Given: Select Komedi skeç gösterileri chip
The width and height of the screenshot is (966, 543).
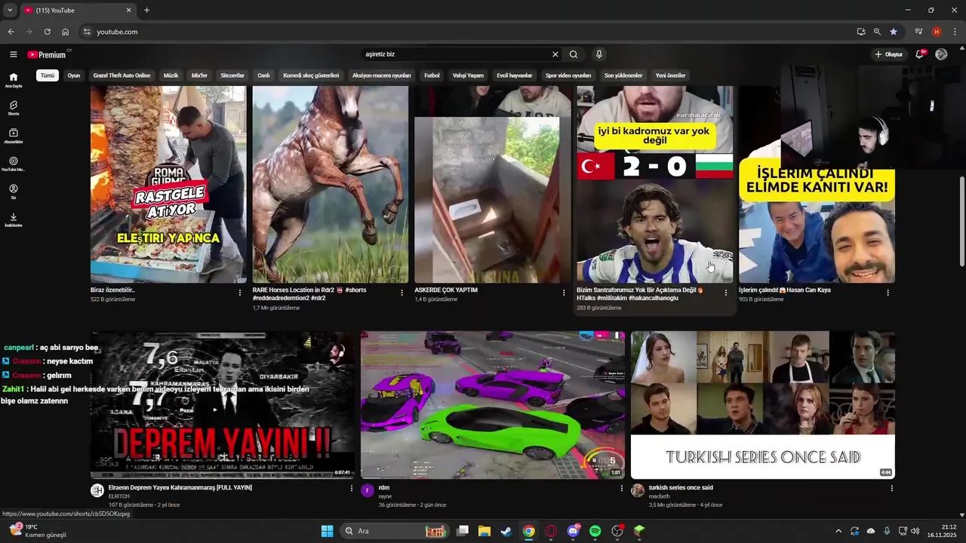Looking at the screenshot, I should click(x=311, y=75).
